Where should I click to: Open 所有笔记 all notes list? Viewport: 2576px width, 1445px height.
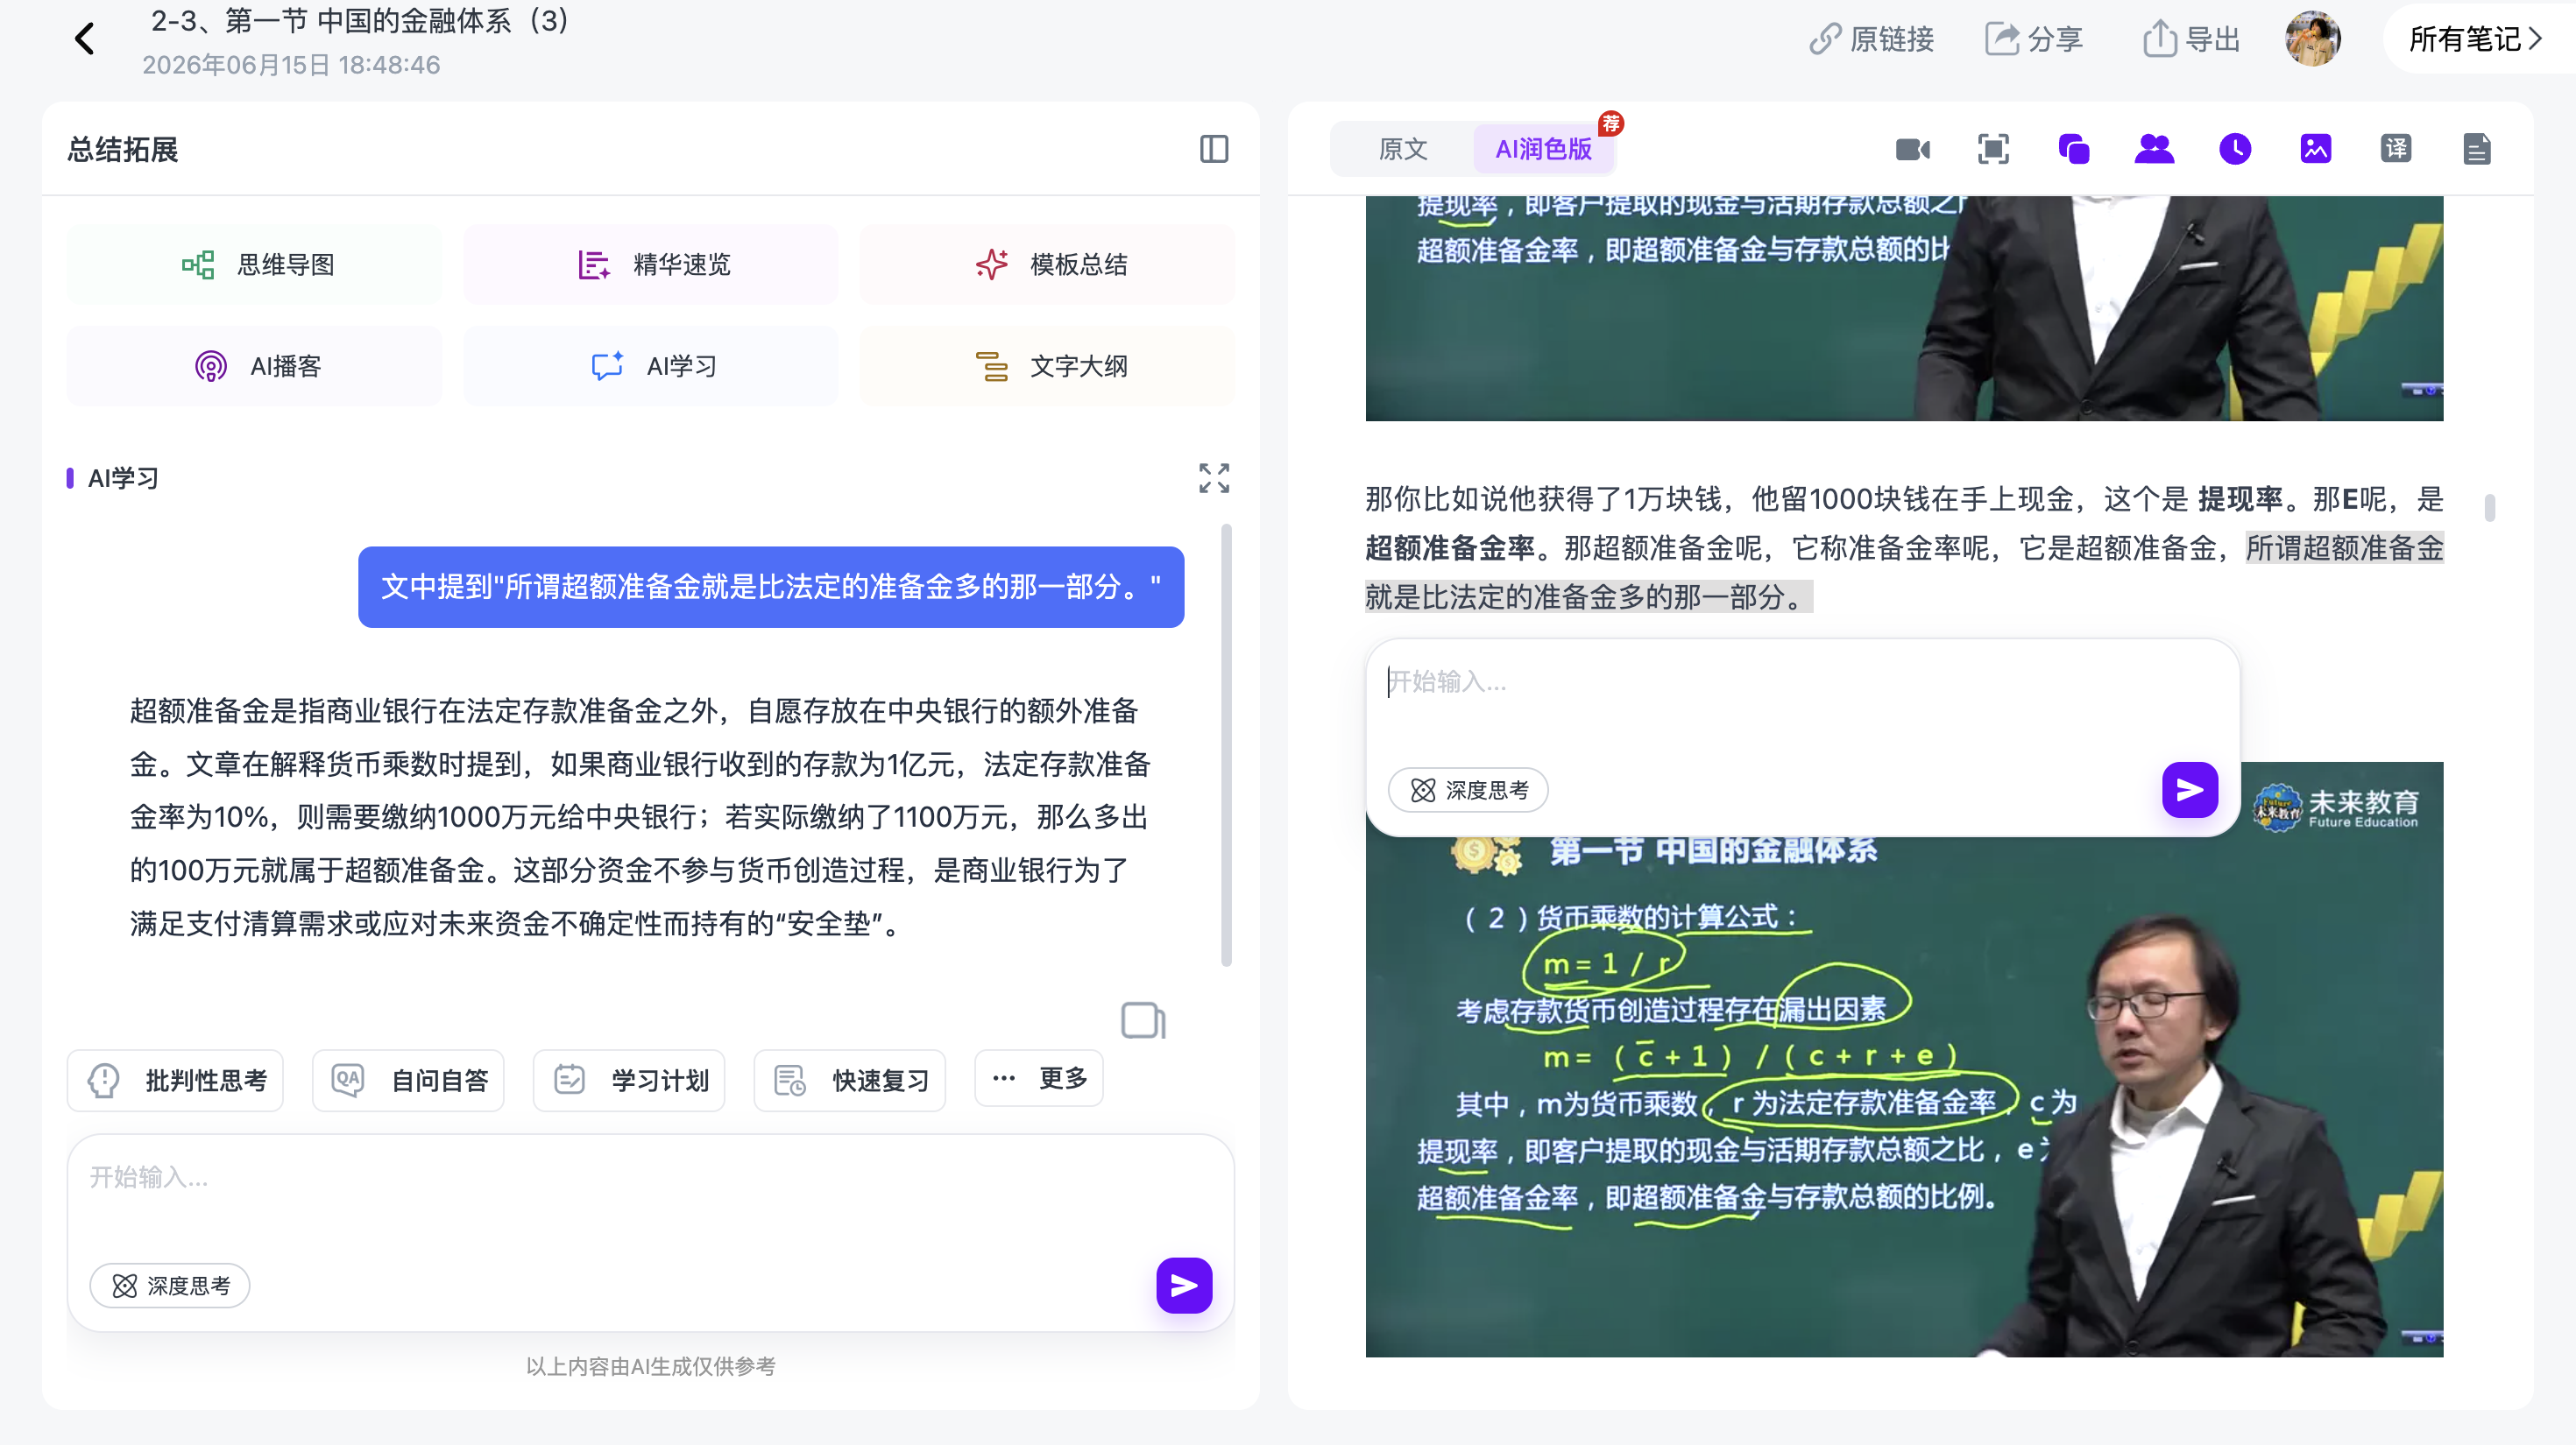[2475, 39]
